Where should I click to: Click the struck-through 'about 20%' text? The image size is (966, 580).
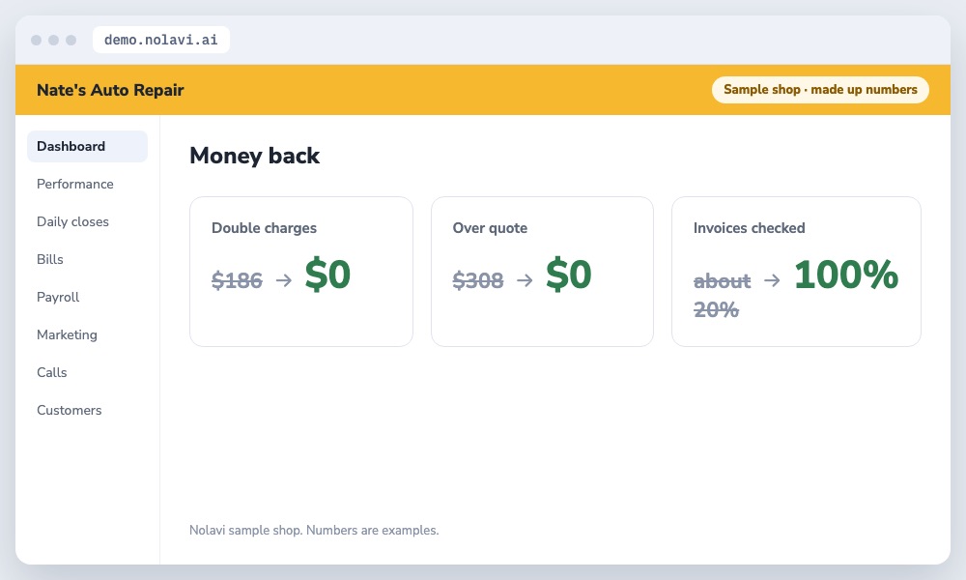[x=722, y=295]
